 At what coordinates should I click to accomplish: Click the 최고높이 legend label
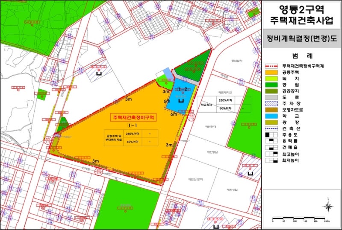(x=291, y=154)
